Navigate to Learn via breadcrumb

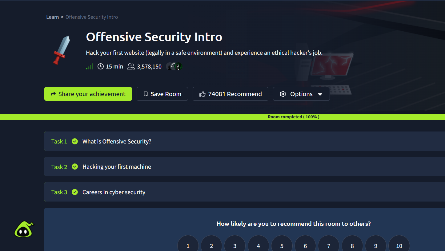(52, 17)
